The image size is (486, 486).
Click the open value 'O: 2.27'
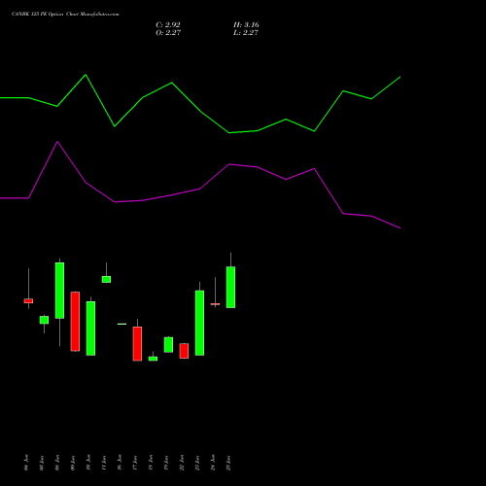[168, 32]
